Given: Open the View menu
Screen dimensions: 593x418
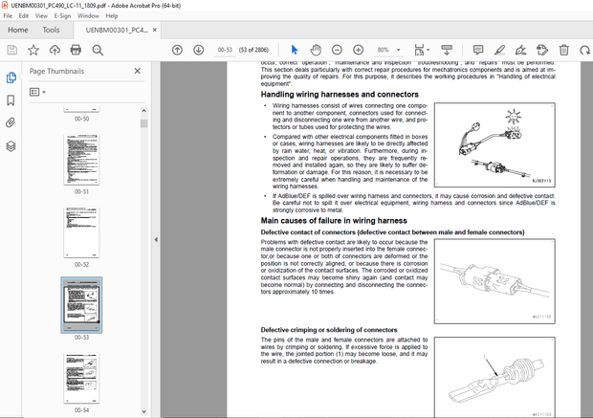Looking at the screenshot, I should point(41,16).
